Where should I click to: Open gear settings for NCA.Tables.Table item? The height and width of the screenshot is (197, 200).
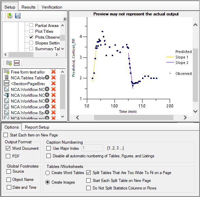coord(47,77)
